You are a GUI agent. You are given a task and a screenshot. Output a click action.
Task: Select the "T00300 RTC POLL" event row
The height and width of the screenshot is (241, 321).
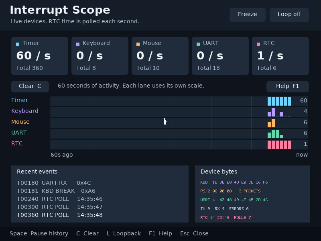[60, 207]
